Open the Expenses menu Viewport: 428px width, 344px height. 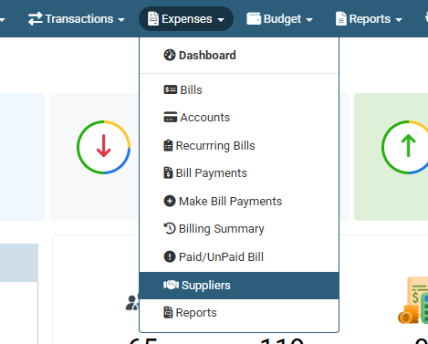[186, 19]
